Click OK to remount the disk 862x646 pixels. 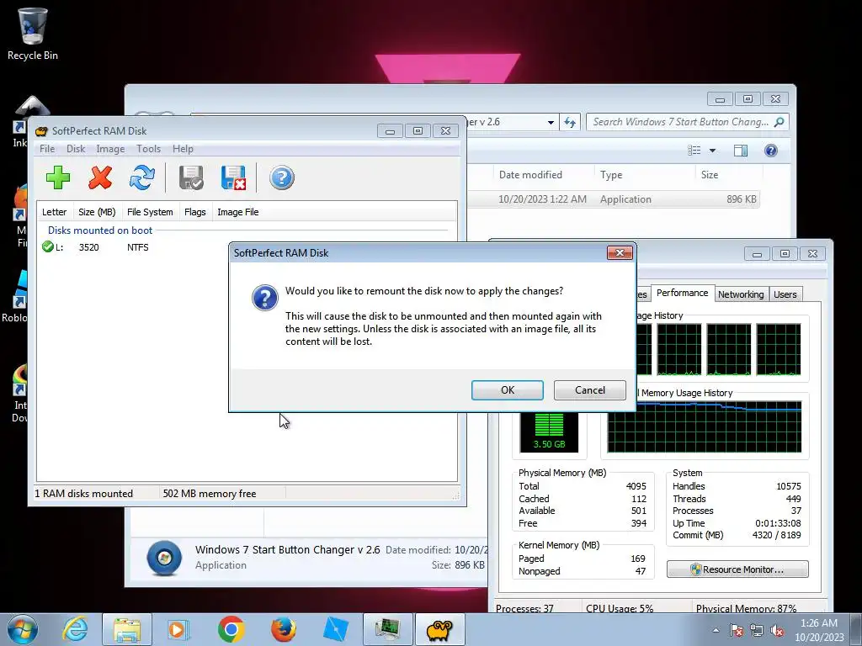click(508, 390)
